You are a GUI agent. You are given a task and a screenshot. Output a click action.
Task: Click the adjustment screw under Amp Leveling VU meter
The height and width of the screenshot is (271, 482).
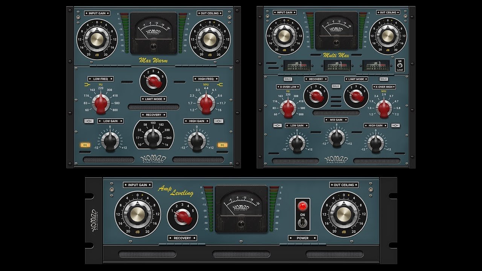[x=241, y=224]
